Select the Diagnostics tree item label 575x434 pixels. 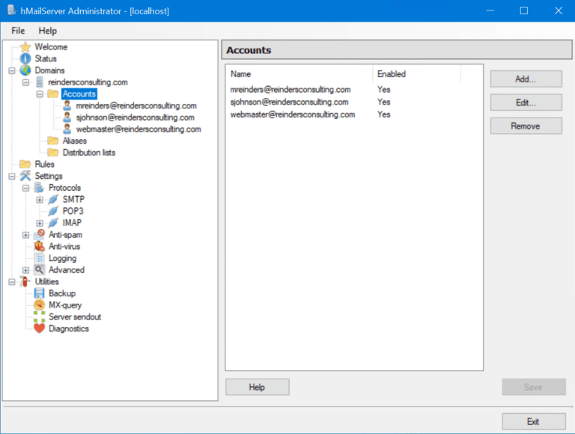click(69, 328)
